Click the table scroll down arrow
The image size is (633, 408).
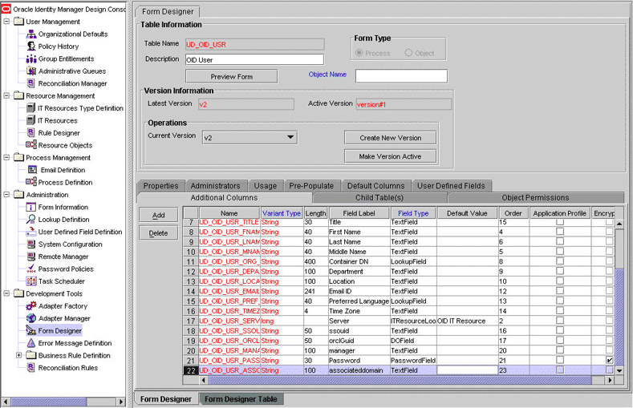pos(619,370)
